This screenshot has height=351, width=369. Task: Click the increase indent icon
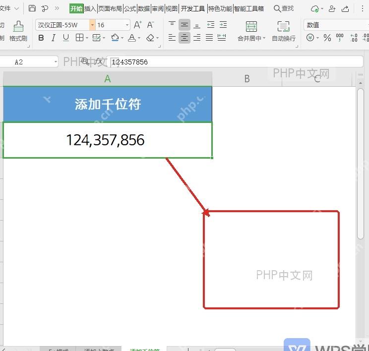[x=223, y=25]
